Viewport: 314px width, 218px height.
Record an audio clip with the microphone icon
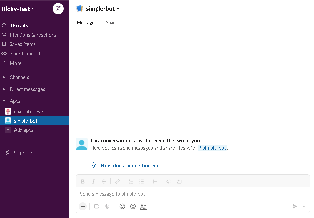(107, 206)
